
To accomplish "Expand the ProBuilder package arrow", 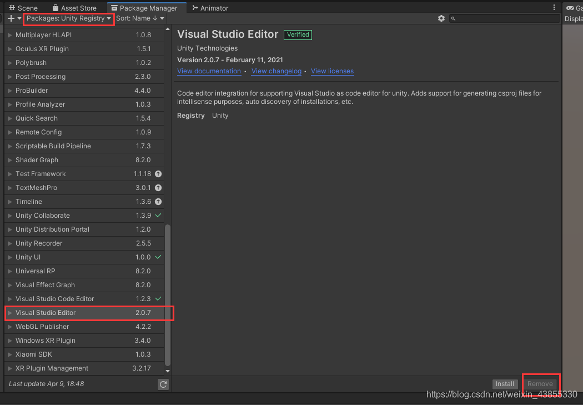I will click(x=9, y=91).
